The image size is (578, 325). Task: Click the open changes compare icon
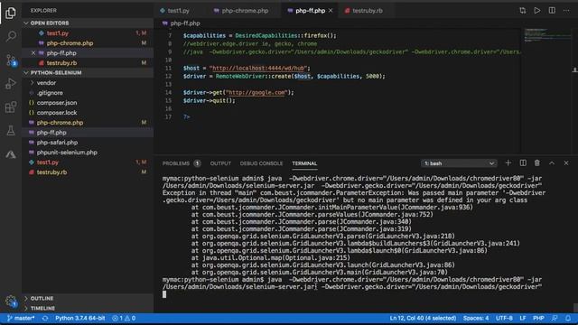[x=523, y=11]
